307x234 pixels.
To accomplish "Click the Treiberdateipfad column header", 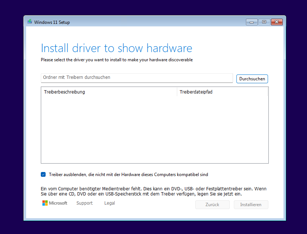I will point(222,92).
